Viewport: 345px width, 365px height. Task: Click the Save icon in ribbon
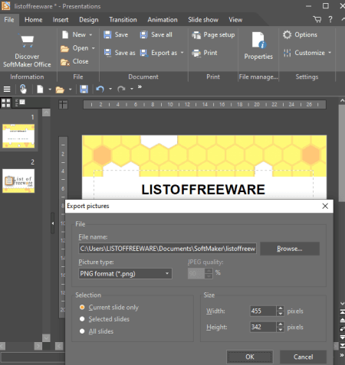(x=107, y=34)
